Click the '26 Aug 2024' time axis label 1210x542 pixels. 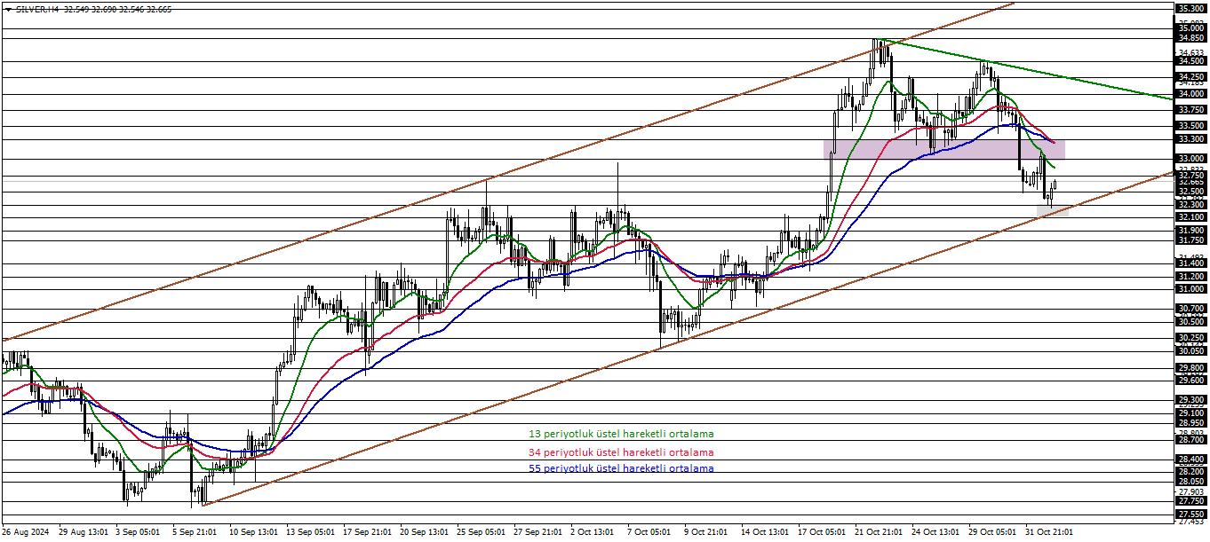tap(25, 532)
